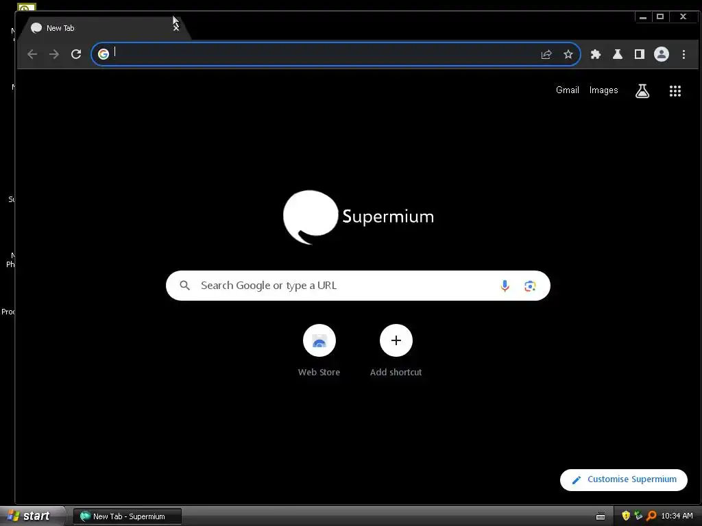The height and width of the screenshot is (526, 702).
Task: Open the Images link
Action: [x=603, y=90]
